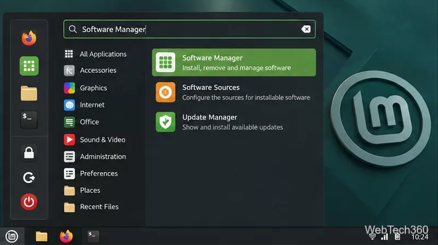The image size is (438, 245).
Task: Open Terminal from the taskbar
Action: (93, 236)
